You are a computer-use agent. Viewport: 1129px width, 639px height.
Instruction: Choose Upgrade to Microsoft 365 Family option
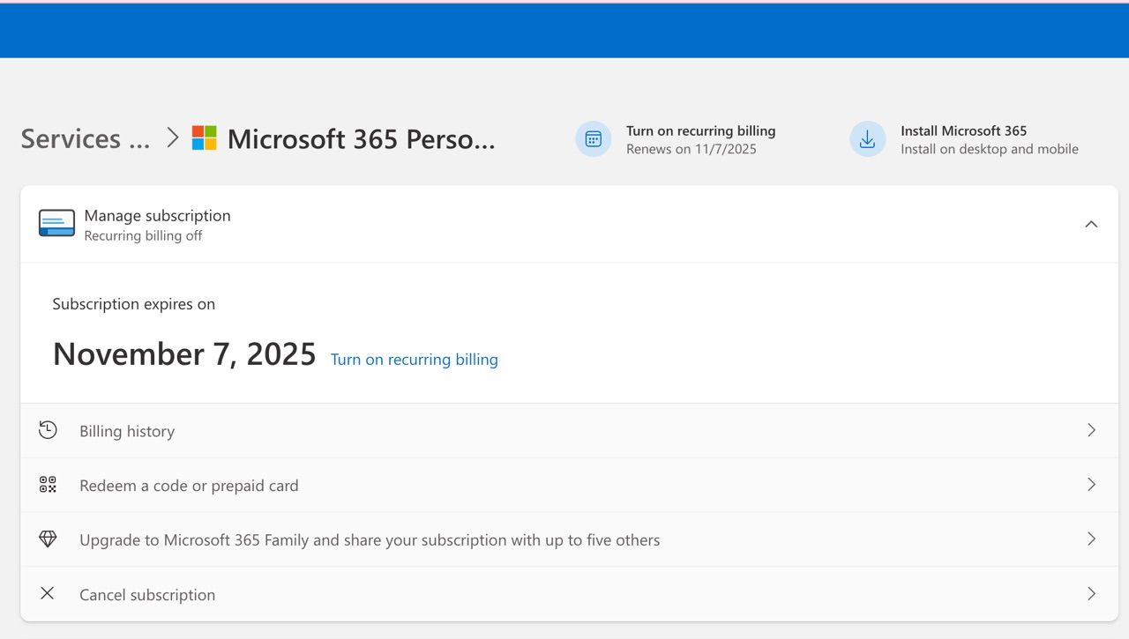[x=369, y=540]
